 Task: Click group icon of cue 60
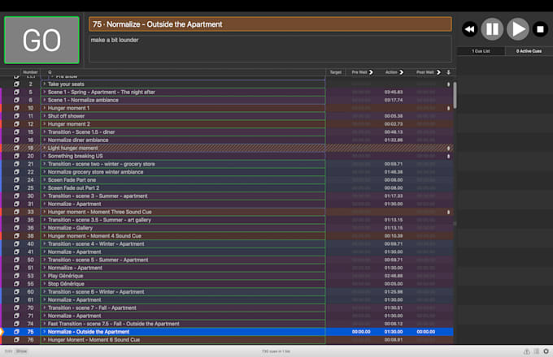coord(16,291)
